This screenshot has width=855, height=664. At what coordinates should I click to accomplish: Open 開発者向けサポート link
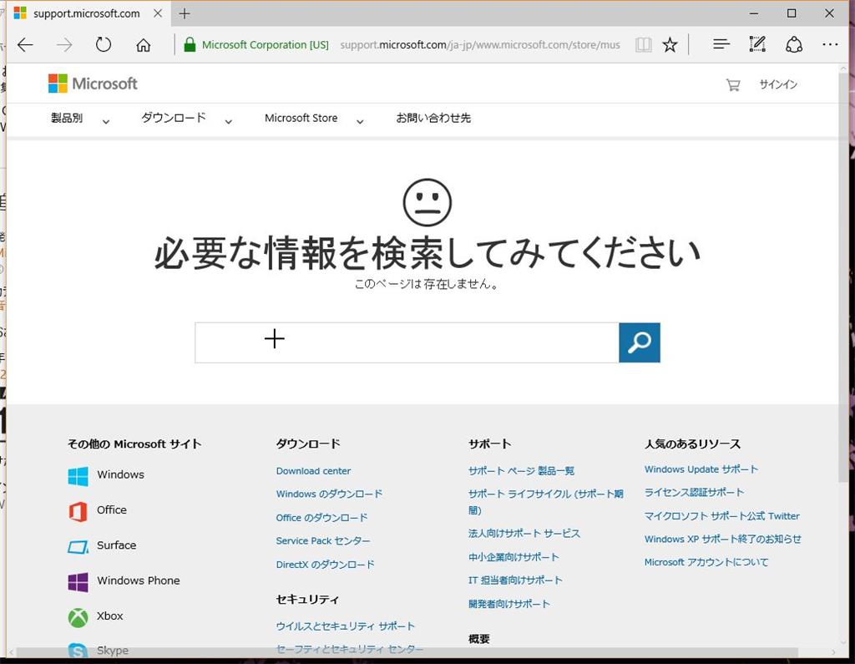(x=509, y=604)
